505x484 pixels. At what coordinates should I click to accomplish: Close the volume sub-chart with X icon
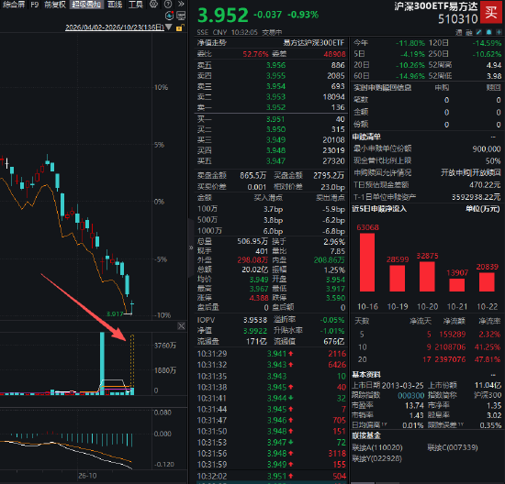(181, 326)
